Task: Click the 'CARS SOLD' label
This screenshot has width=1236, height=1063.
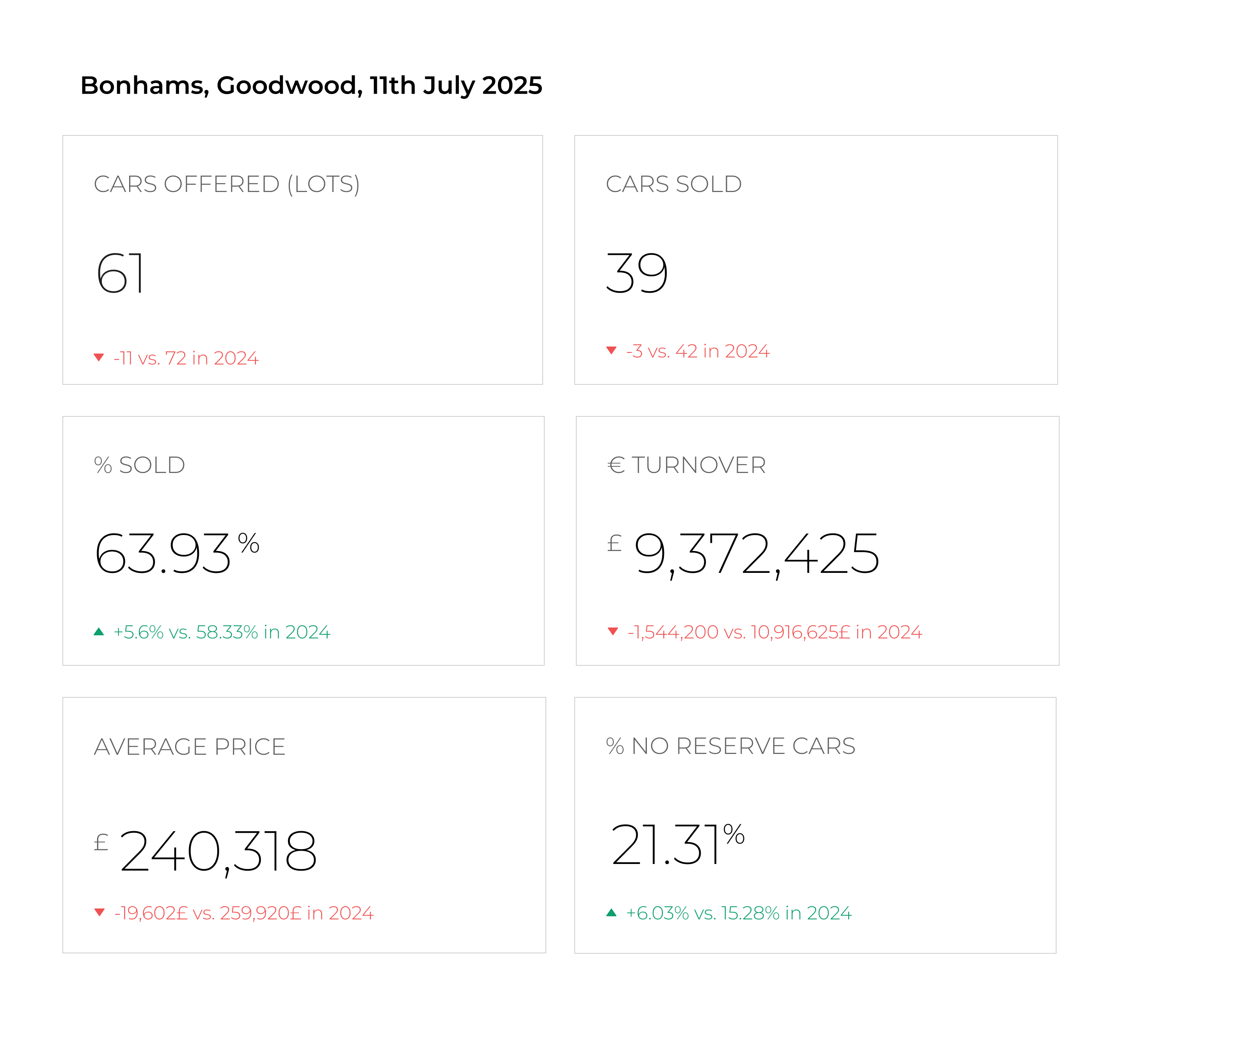Action: [673, 184]
